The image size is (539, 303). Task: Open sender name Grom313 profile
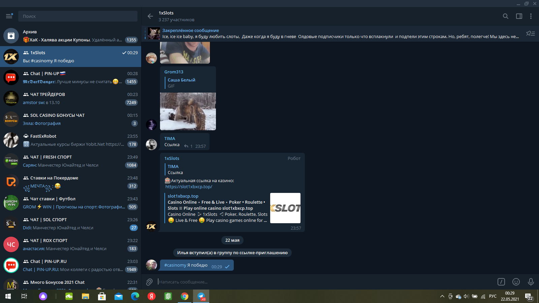pos(174,72)
